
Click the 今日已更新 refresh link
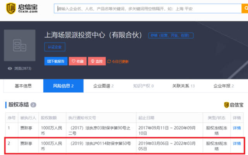click(118, 61)
